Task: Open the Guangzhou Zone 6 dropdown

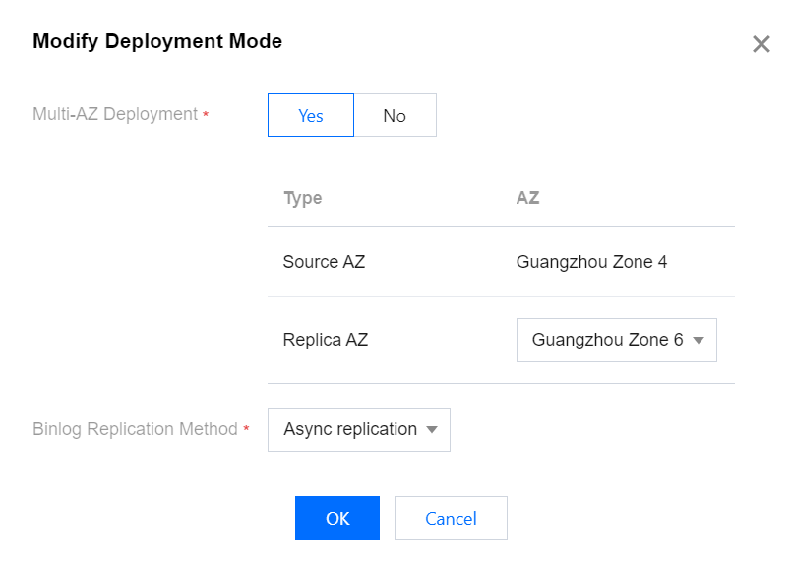Action: tap(607, 340)
